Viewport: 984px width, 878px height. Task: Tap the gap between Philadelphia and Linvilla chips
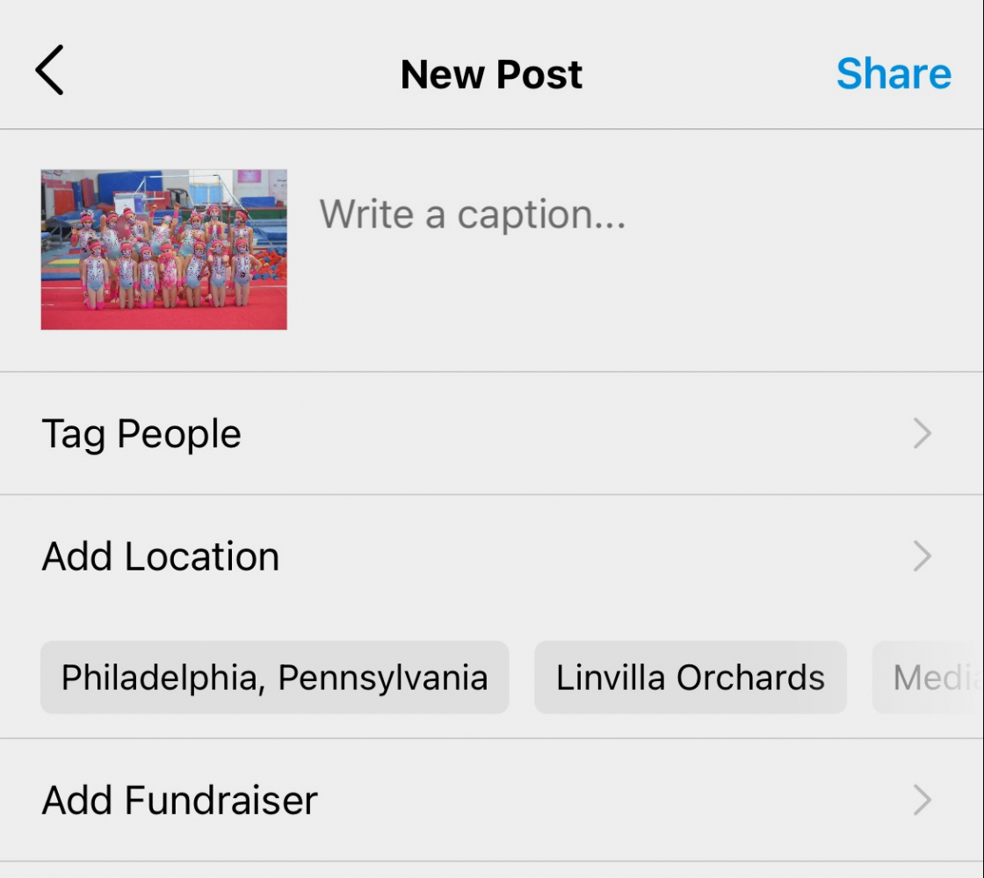[522, 677]
